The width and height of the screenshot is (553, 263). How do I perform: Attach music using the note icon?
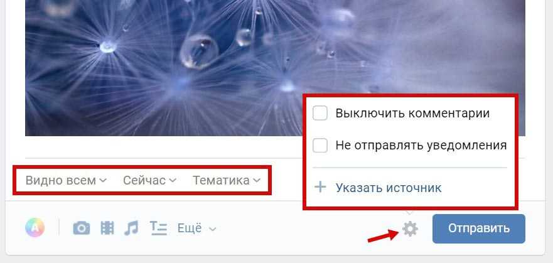(x=131, y=228)
